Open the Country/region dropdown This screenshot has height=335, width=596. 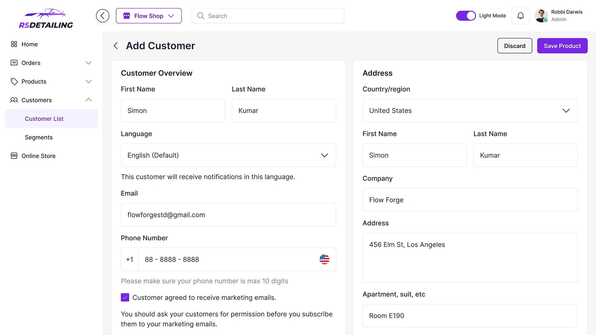point(566,110)
